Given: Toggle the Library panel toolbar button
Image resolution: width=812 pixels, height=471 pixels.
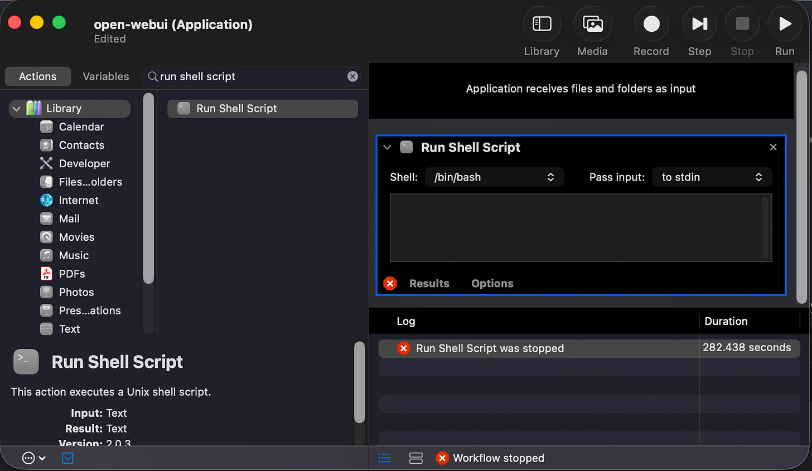Looking at the screenshot, I should click(542, 24).
